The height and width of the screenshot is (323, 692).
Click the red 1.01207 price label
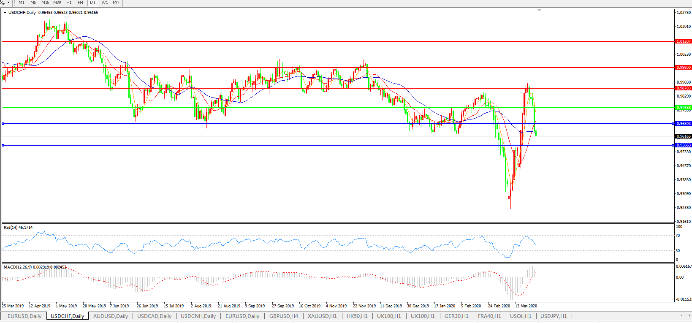click(x=684, y=41)
